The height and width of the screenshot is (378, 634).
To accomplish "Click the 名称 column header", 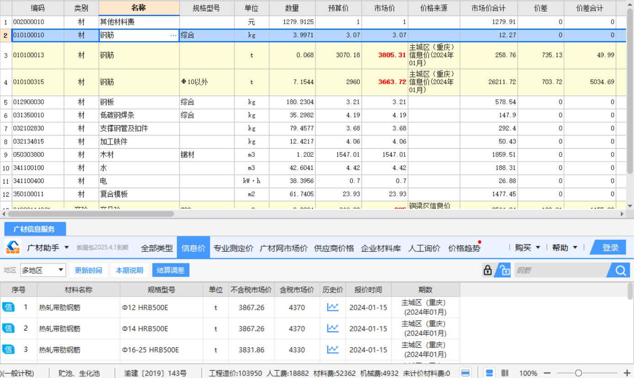I will pos(139,8).
